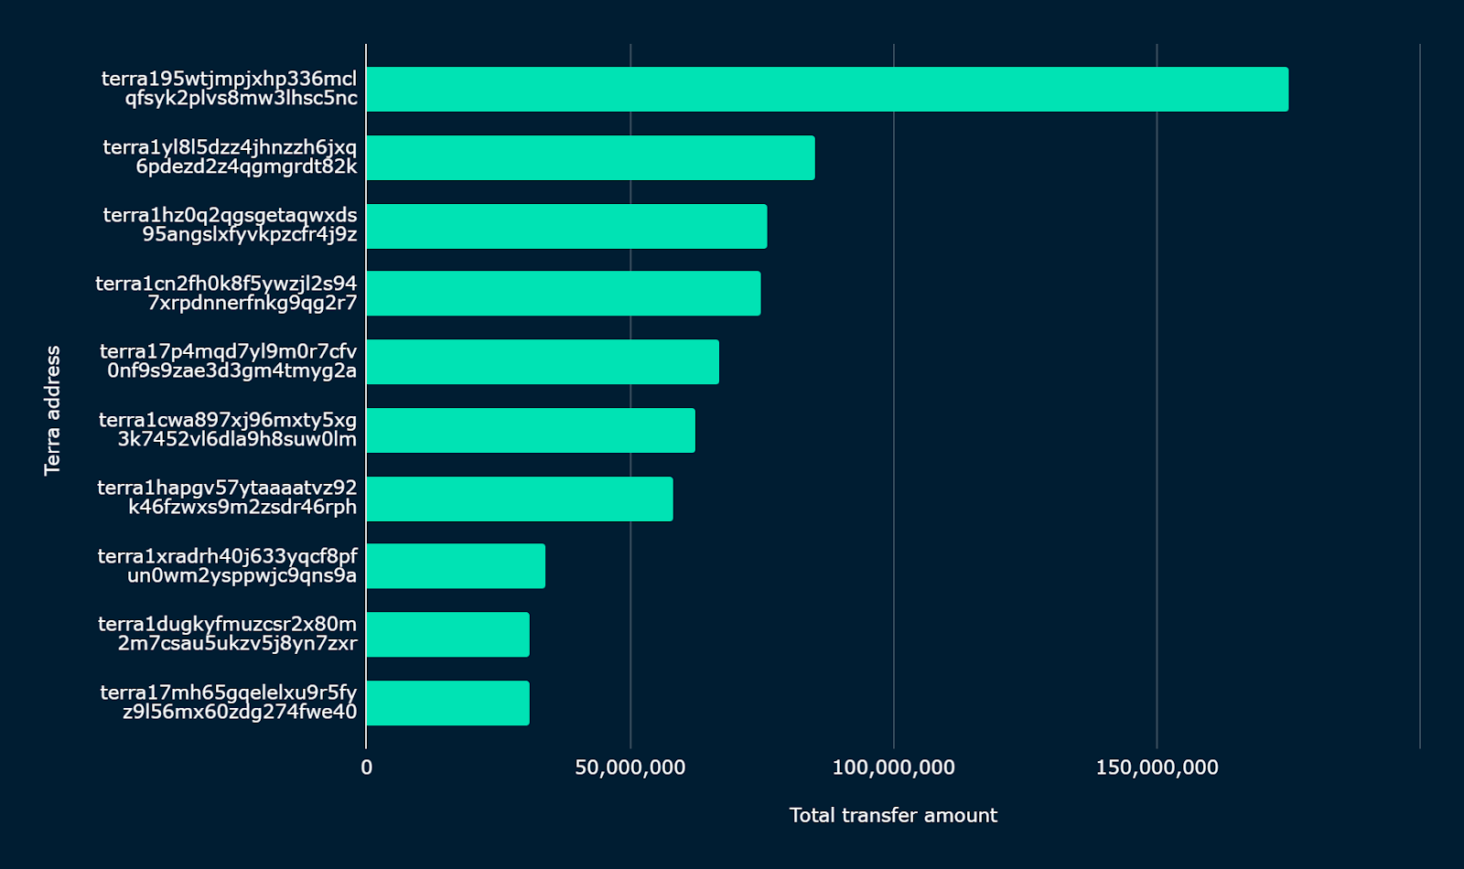
Task: Click the 'Total transfer amount' axis title
Action: 893,815
